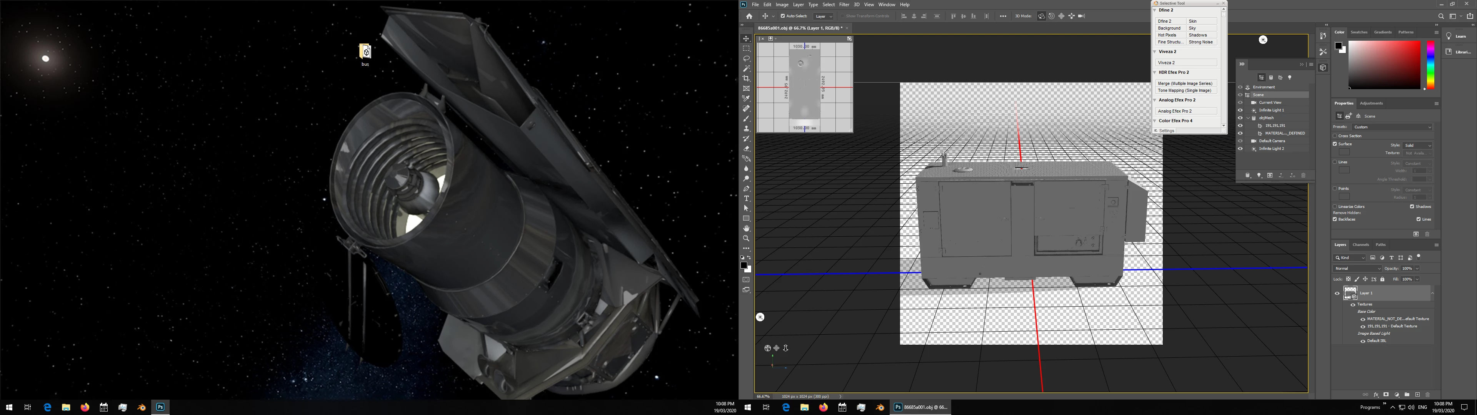Uncheck the Auto-Select checkbox

point(783,16)
